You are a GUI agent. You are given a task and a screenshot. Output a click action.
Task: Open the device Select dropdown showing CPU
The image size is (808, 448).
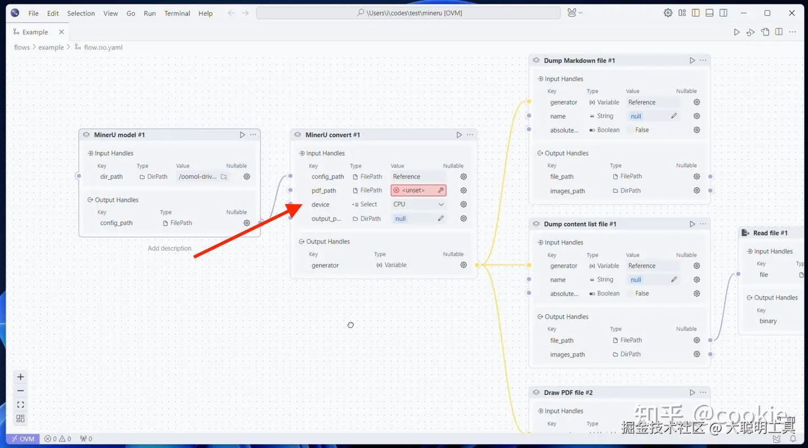pyautogui.click(x=419, y=205)
